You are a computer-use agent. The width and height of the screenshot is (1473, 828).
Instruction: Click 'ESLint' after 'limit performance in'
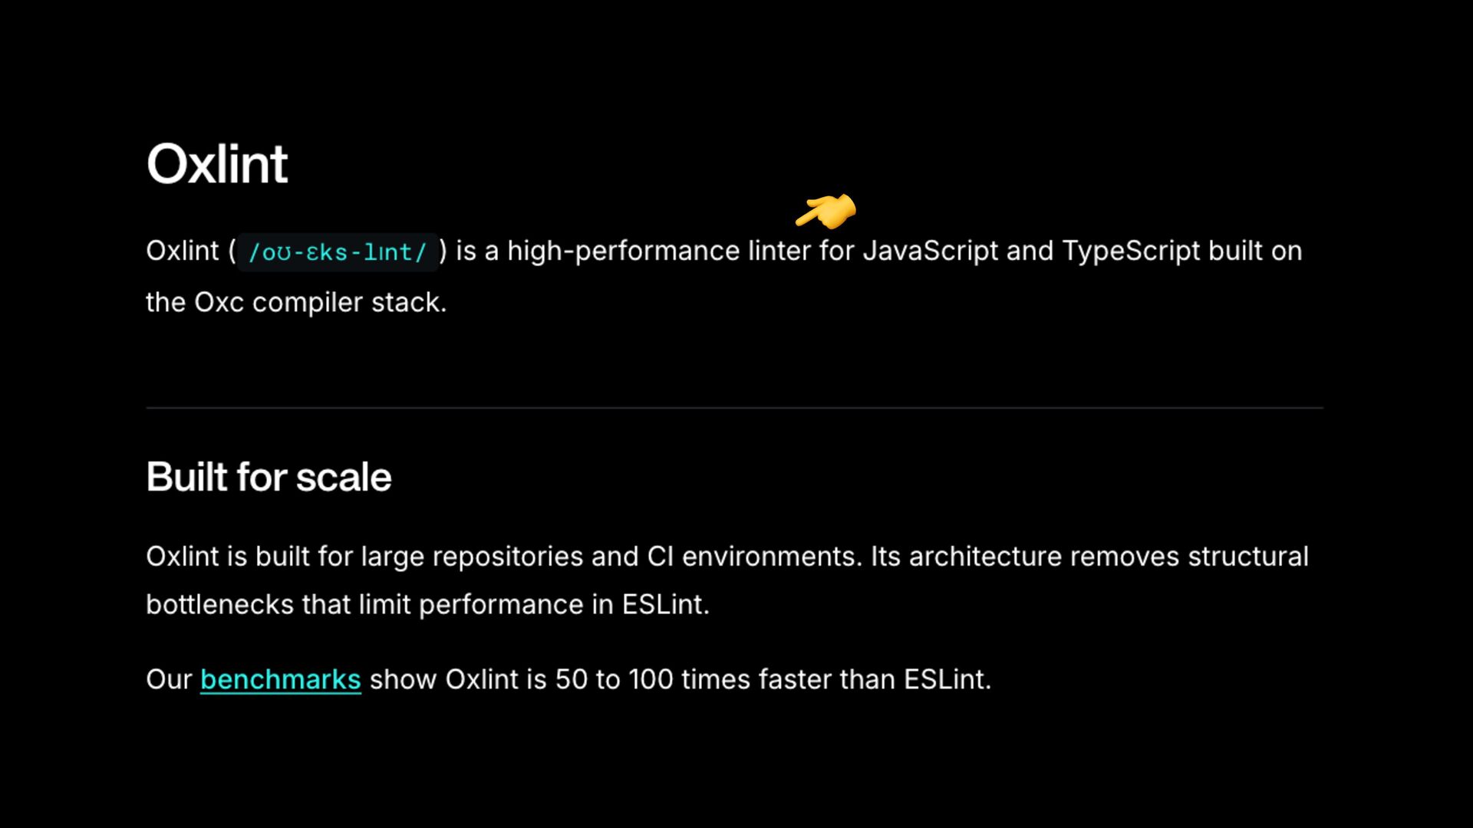click(664, 605)
